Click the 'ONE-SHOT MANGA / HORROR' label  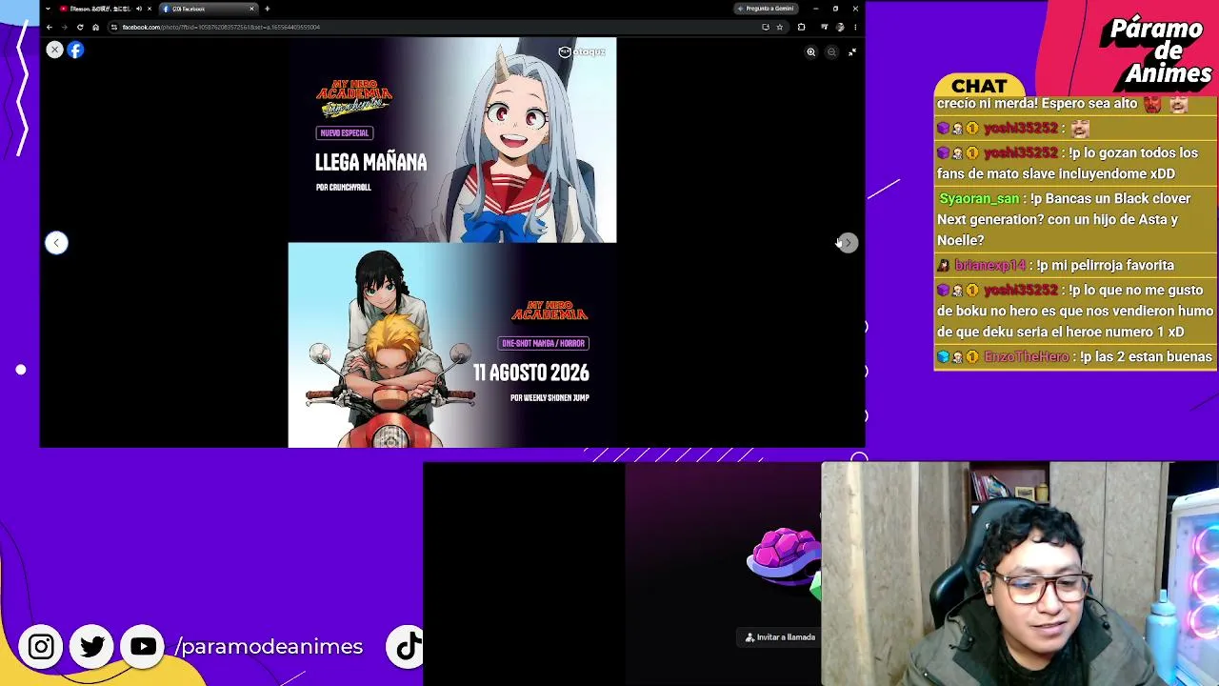coord(544,343)
